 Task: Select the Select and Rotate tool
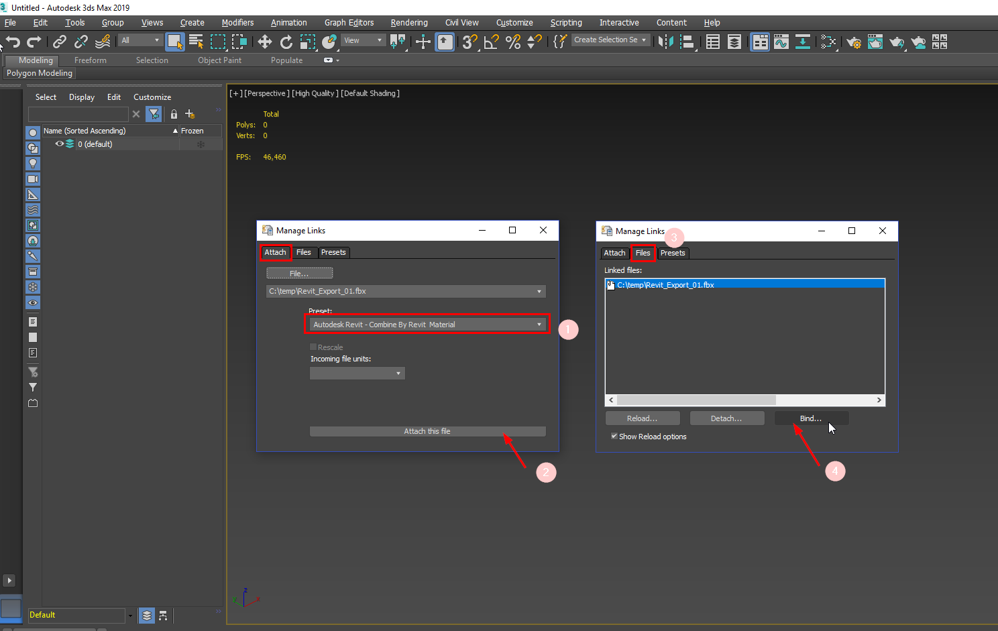point(286,42)
